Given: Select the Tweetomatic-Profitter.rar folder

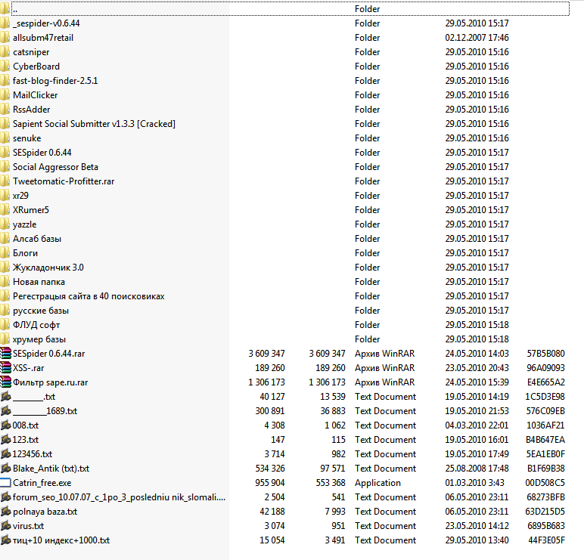Looking at the screenshot, I should tap(64, 181).
